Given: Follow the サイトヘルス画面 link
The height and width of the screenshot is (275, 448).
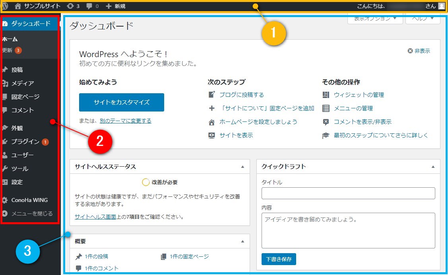Looking at the screenshot, I should pos(95,217).
